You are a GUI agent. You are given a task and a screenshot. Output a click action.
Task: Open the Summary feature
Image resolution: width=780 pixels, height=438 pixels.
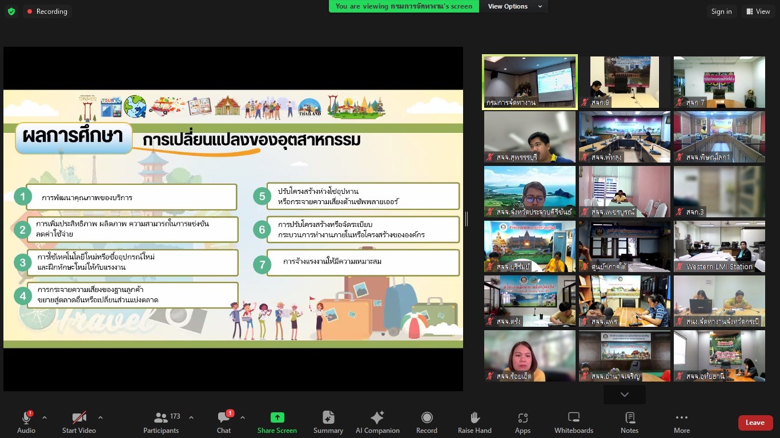328,422
